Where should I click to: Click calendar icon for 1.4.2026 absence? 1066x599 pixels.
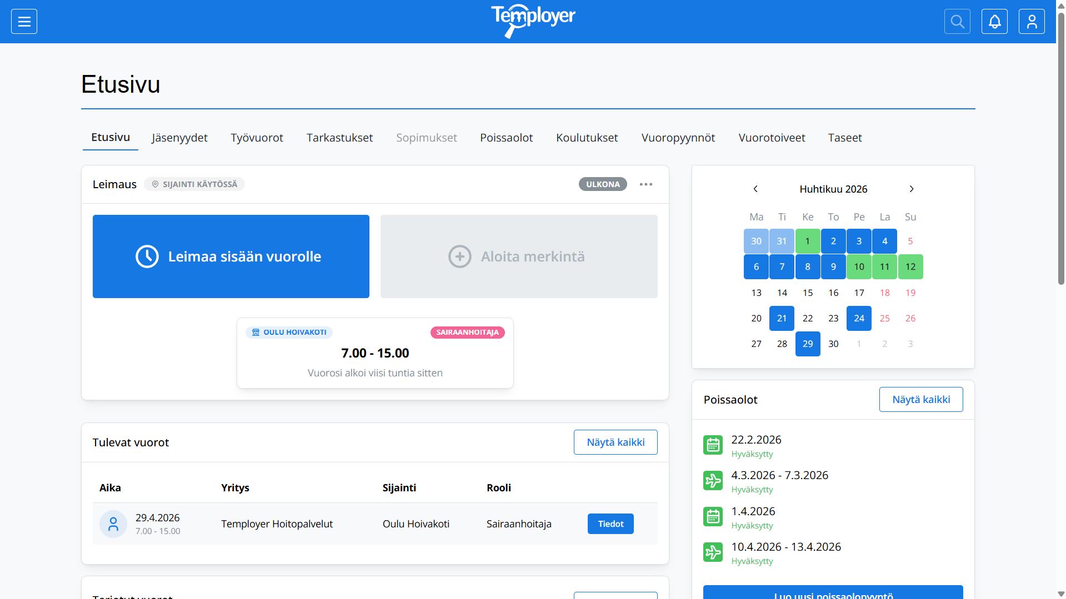pos(713,517)
